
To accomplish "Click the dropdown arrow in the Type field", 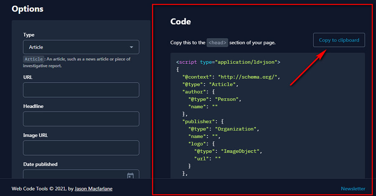I will point(132,47).
